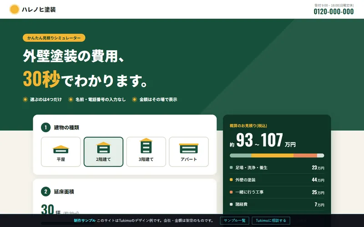The width and height of the screenshot is (364, 227).
Task: Open the サンプル一覧 button
Action: 234,221
